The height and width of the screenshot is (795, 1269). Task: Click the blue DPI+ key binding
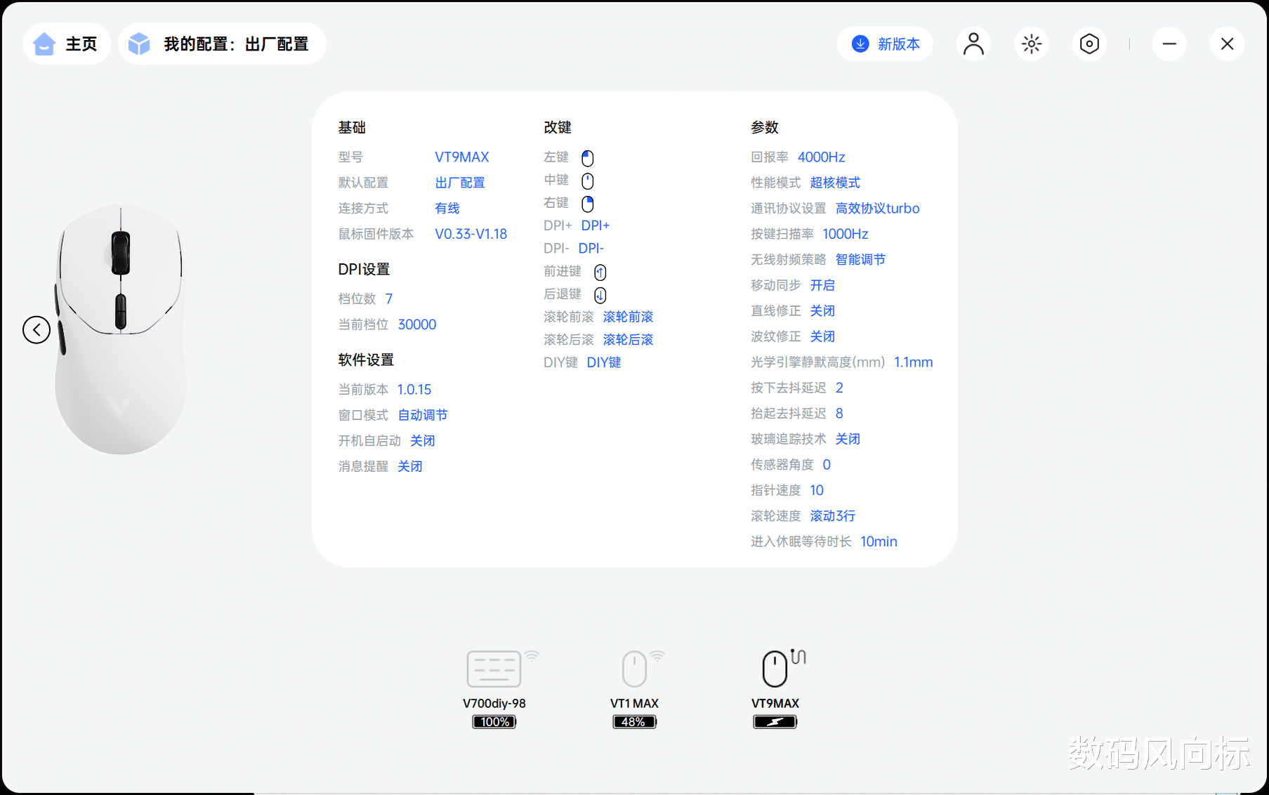click(596, 225)
